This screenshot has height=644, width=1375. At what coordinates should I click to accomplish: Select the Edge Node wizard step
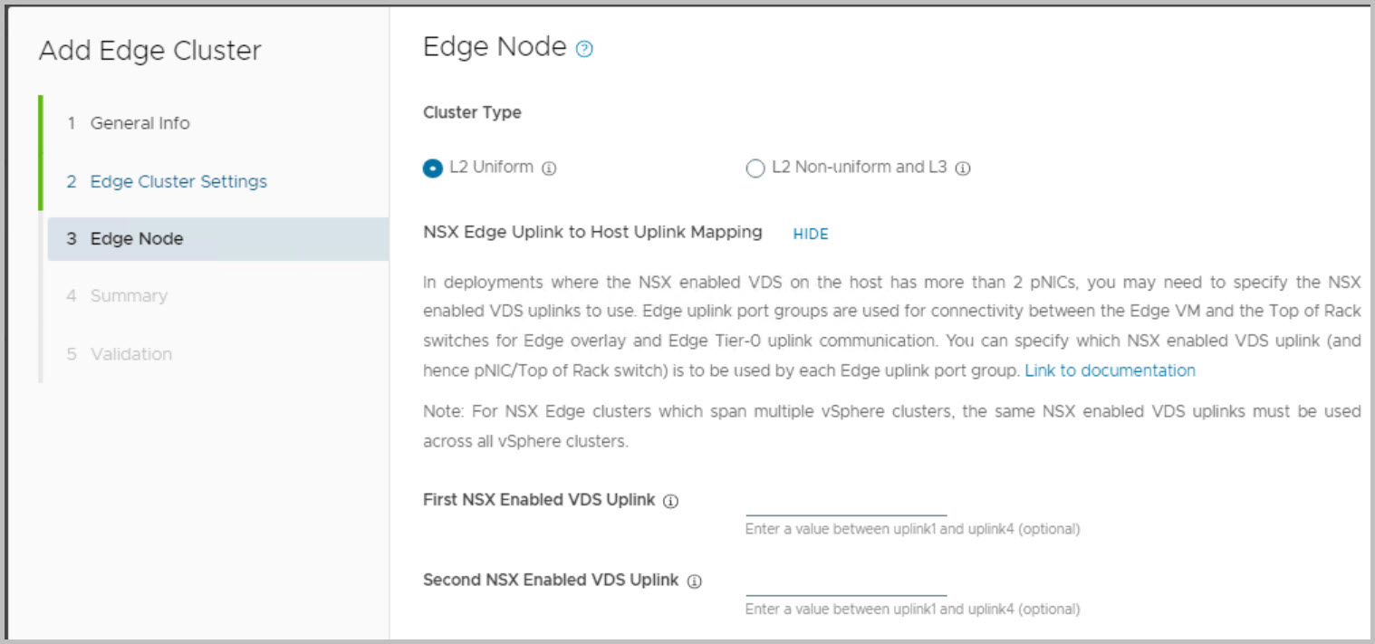(137, 239)
